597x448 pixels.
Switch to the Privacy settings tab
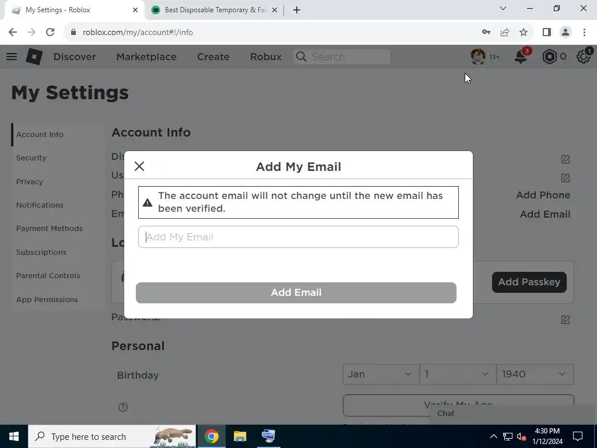29,182
